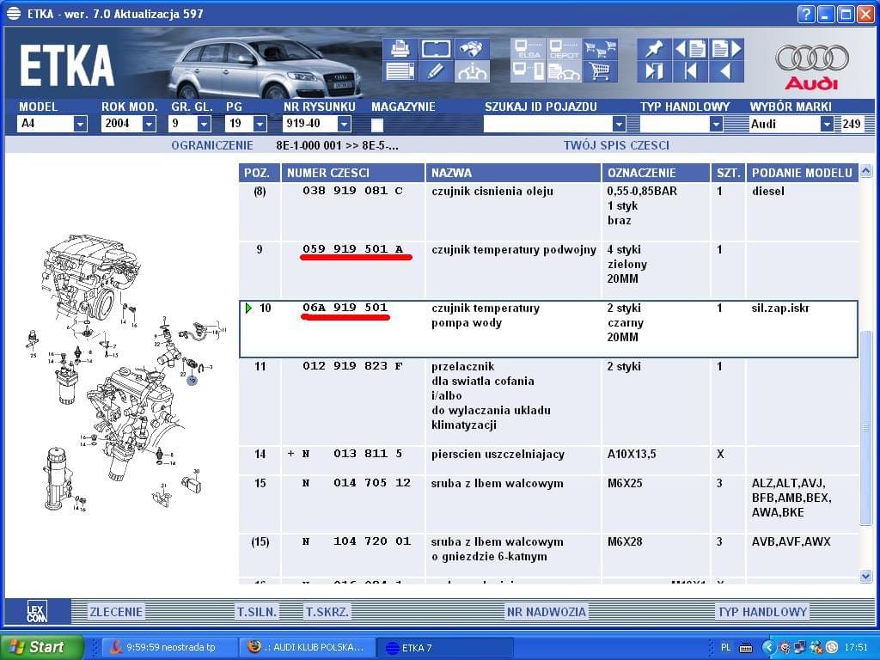Open the MODEL dropdown showing A4
Image resolution: width=880 pixels, height=660 pixels.
pyautogui.click(x=80, y=124)
